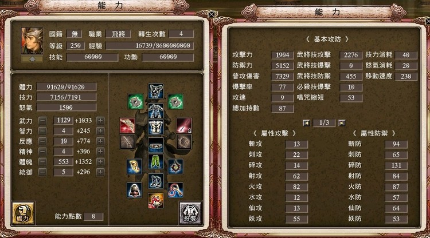430x238 pixels.
Task: Expand the arrow below character portrait
Action: tap(32, 59)
